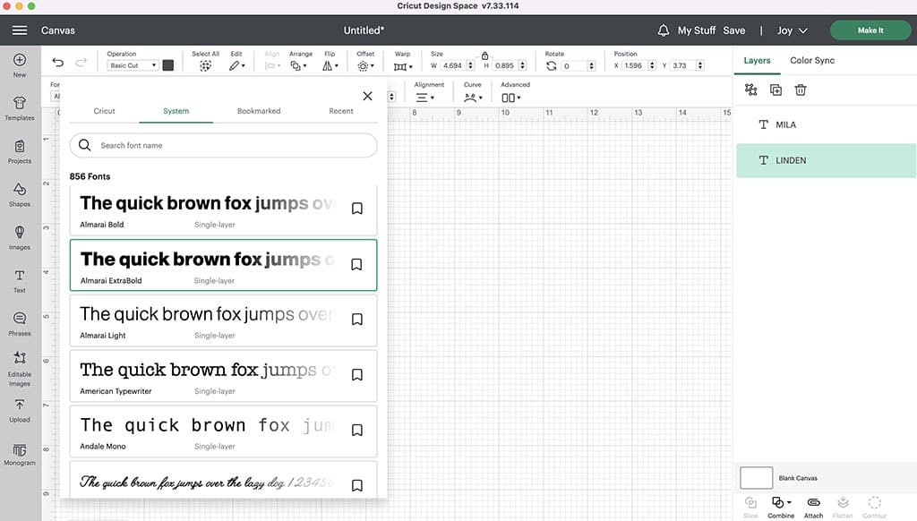Click the Blank Canvas swatch
Viewport: 917px width, 521px height.
pos(756,478)
